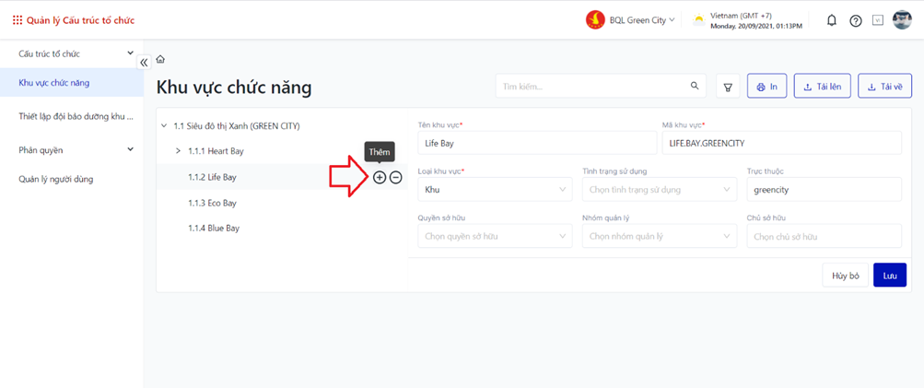Add a child area to Life Bay
Viewport: 924px width, 388px height.
click(x=380, y=177)
